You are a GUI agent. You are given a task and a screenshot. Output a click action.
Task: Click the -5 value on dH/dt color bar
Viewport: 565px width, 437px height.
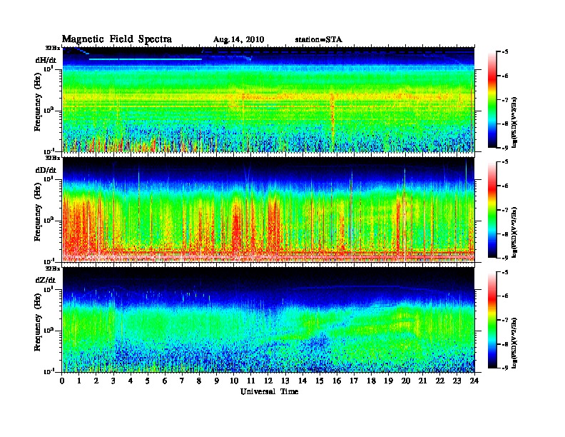pos(504,52)
